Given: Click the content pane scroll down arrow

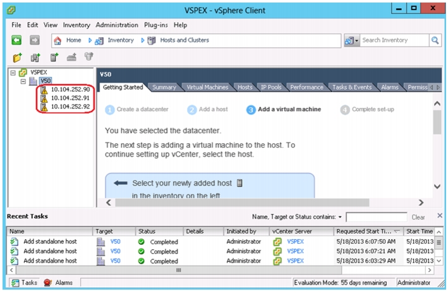Looking at the screenshot, I should pyautogui.click(x=437, y=187).
